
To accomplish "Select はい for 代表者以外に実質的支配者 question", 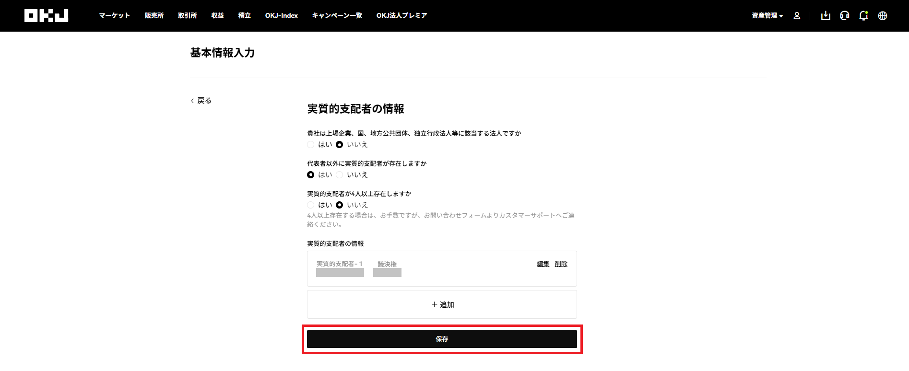I will [311, 175].
